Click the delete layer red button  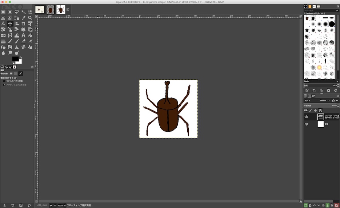[337, 205]
